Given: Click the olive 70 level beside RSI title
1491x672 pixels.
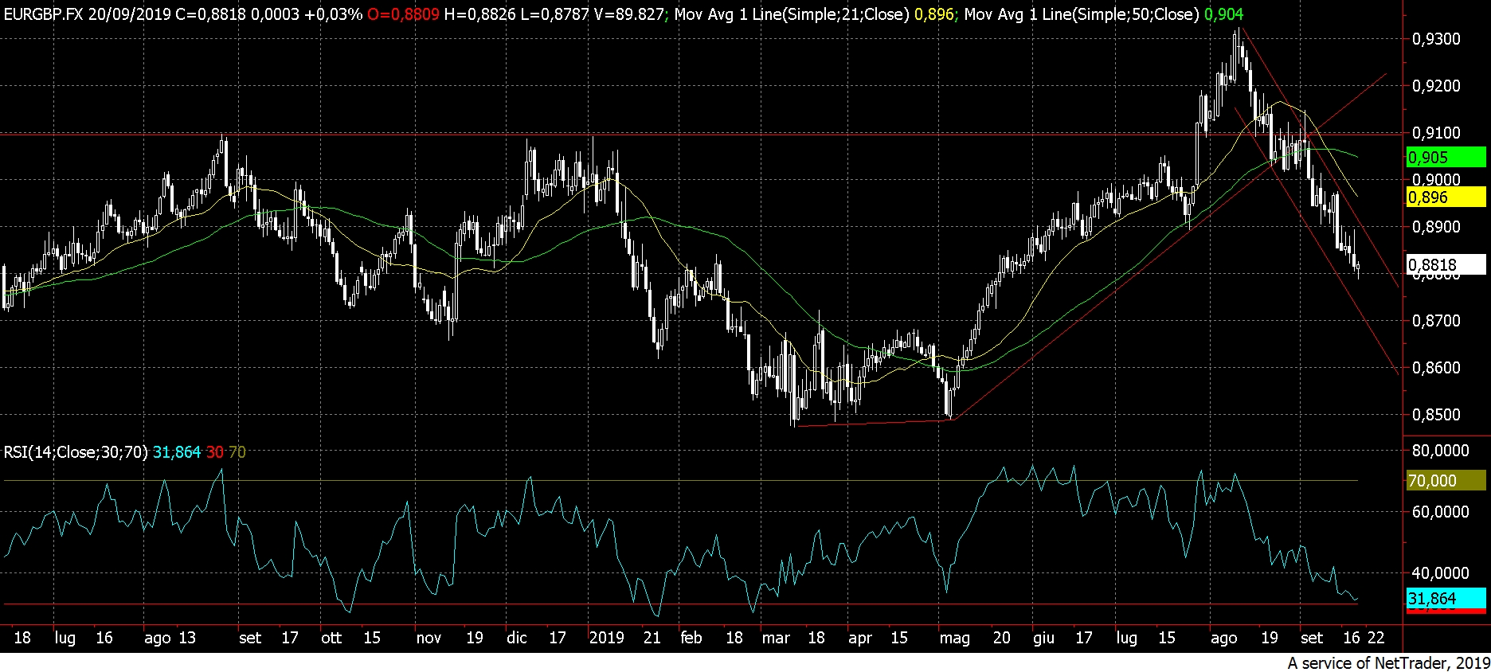Looking at the screenshot, I should click(x=237, y=452).
